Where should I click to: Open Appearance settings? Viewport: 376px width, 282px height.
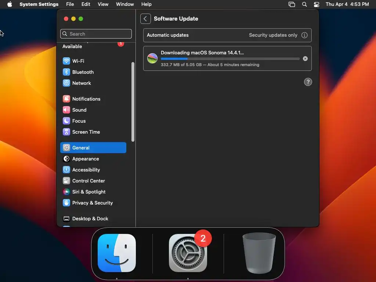click(x=93, y=159)
